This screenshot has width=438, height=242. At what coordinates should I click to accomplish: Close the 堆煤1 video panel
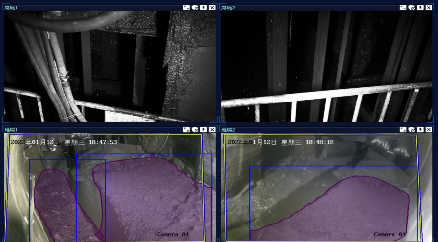(212, 130)
